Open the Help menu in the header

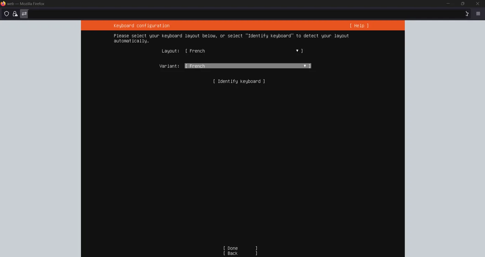pyautogui.click(x=359, y=26)
